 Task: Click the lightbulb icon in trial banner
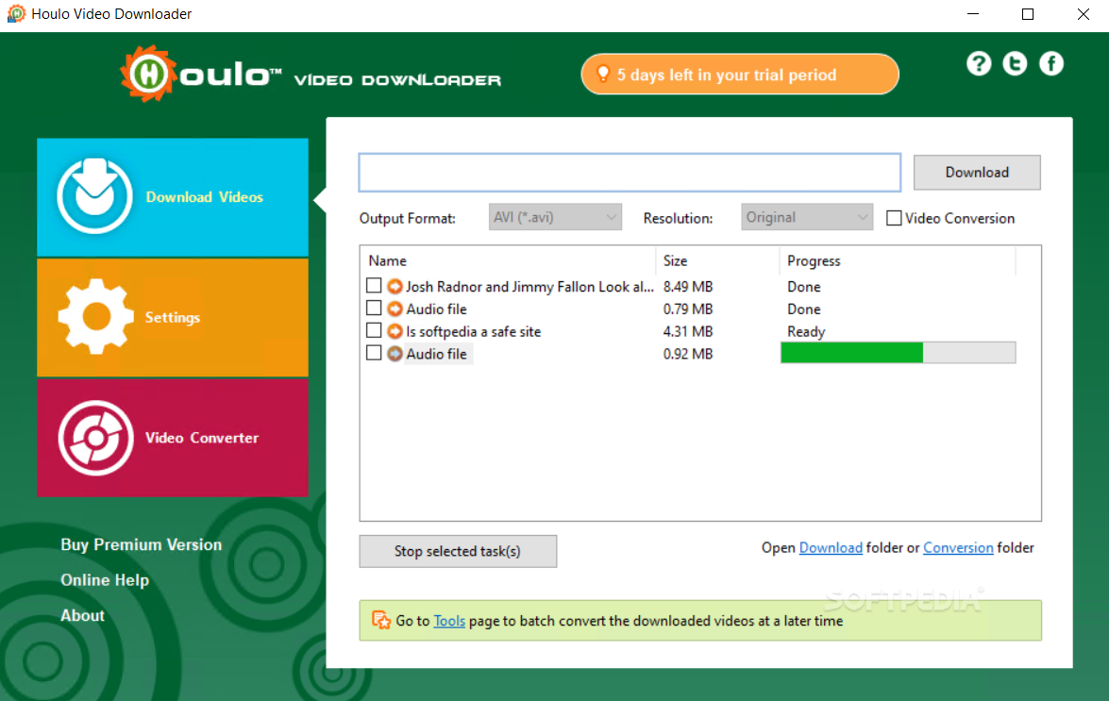[x=602, y=74]
